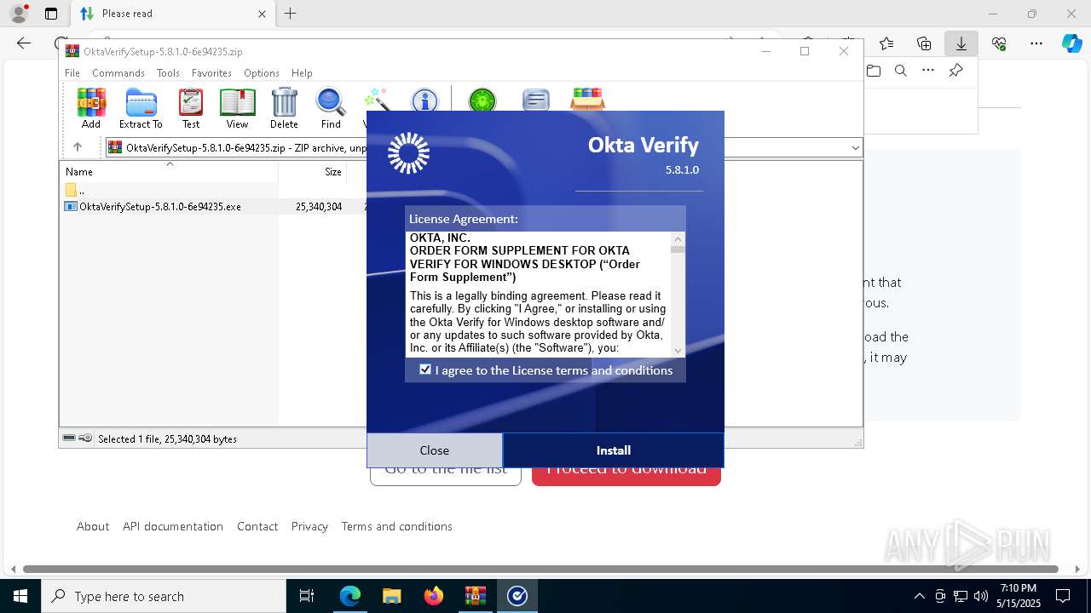Screen dimensions: 1091x613
Task: Open Edge tab actions menu icon
Action: click(51, 14)
